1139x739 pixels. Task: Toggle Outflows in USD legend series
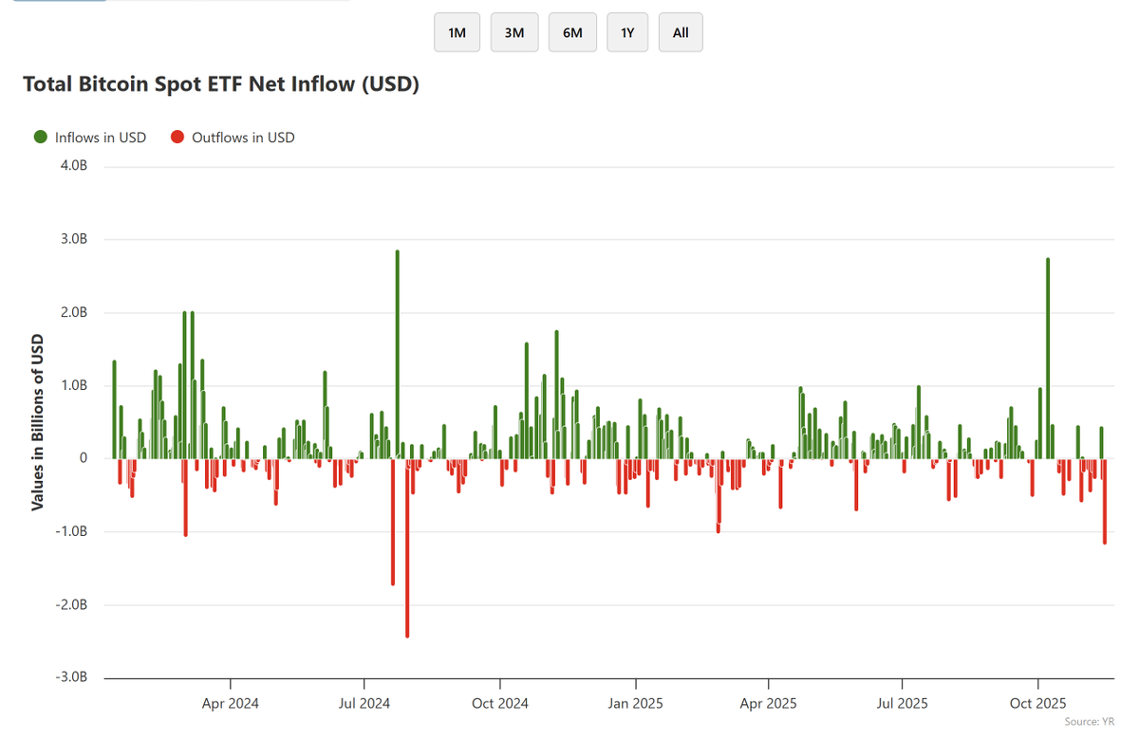[x=233, y=138]
